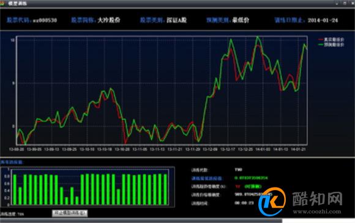
Task: Click the shortest green bar in the bar chart
Action: tap(66, 201)
